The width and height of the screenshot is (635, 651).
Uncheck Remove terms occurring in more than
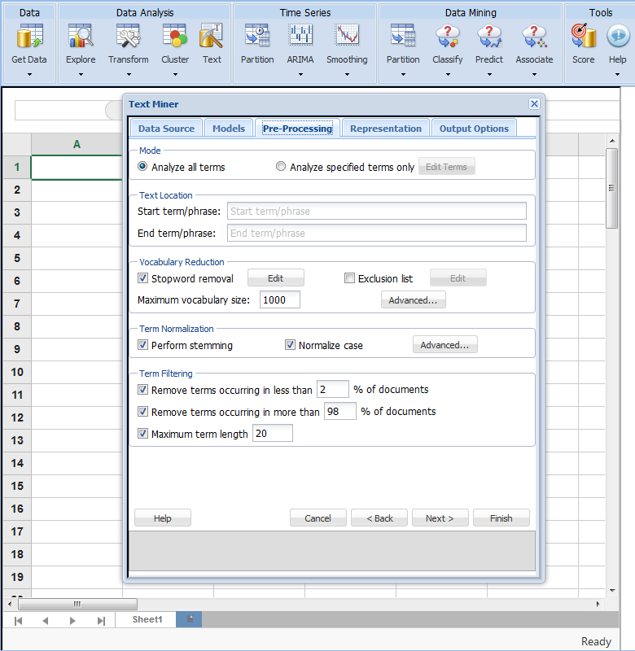pos(142,412)
